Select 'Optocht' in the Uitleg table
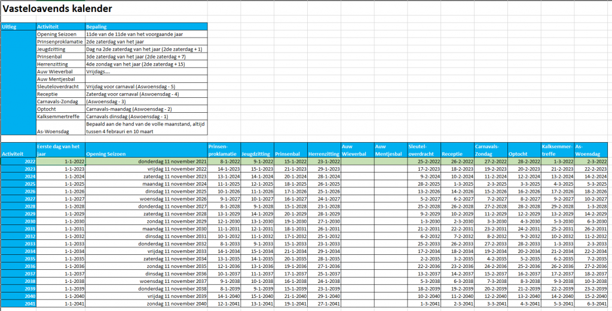The width and height of the screenshot is (612, 311). point(60,109)
